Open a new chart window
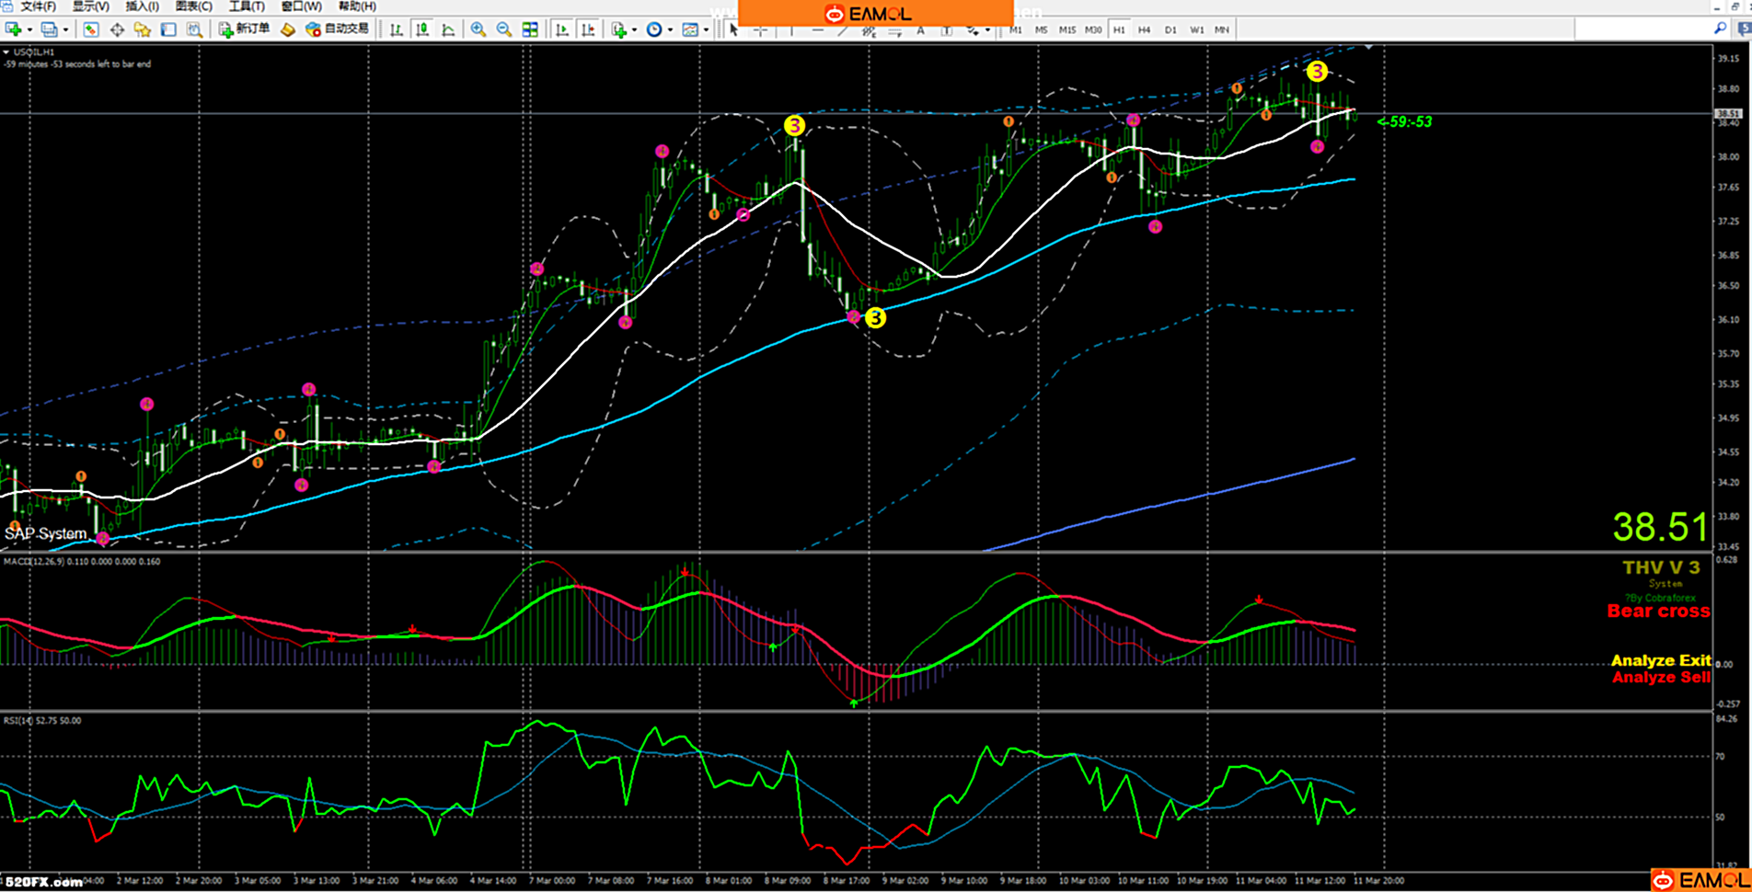The width and height of the screenshot is (1752, 892). (13, 29)
